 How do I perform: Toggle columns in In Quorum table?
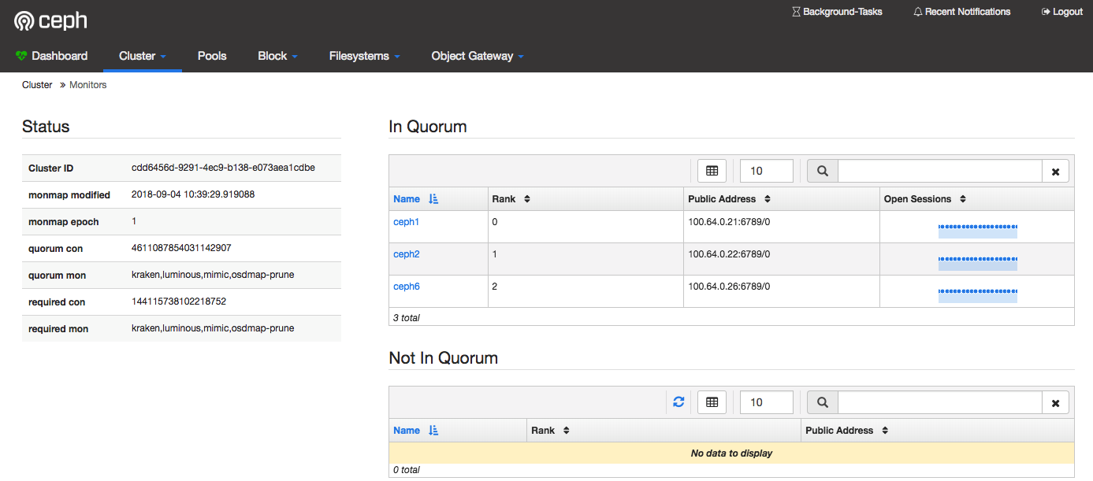click(x=712, y=171)
